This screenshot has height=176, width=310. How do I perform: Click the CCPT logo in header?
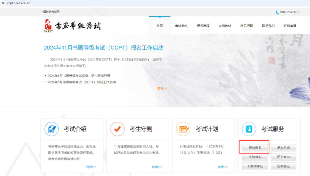(72, 26)
